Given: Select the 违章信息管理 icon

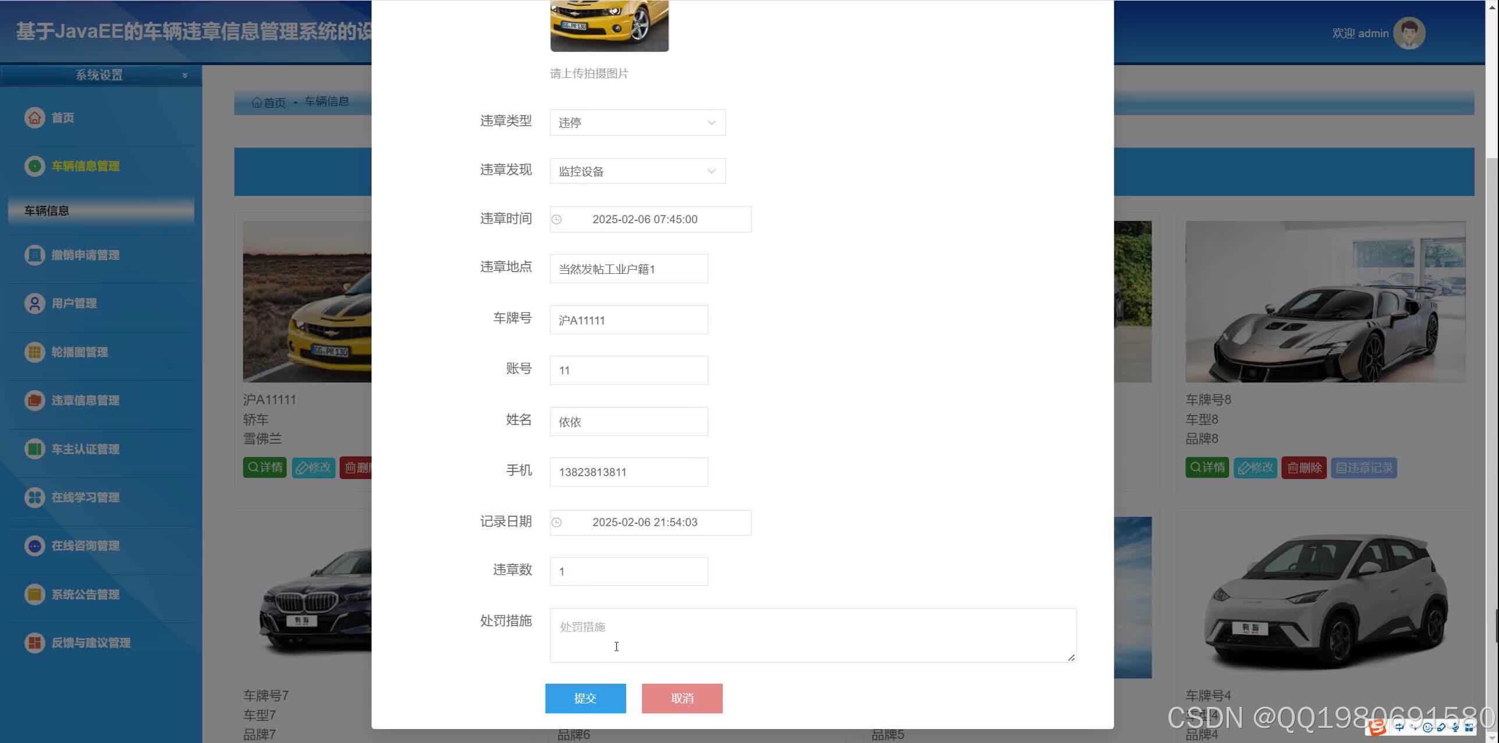Looking at the screenshot, I should pyautogui.click(x=35, y=400).
